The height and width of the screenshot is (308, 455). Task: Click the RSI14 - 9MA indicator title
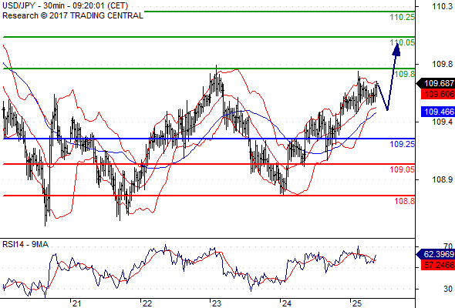(25, 245)
